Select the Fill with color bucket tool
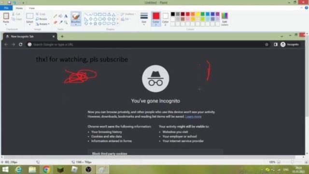 pyautogui.click(x=60, y=16)
